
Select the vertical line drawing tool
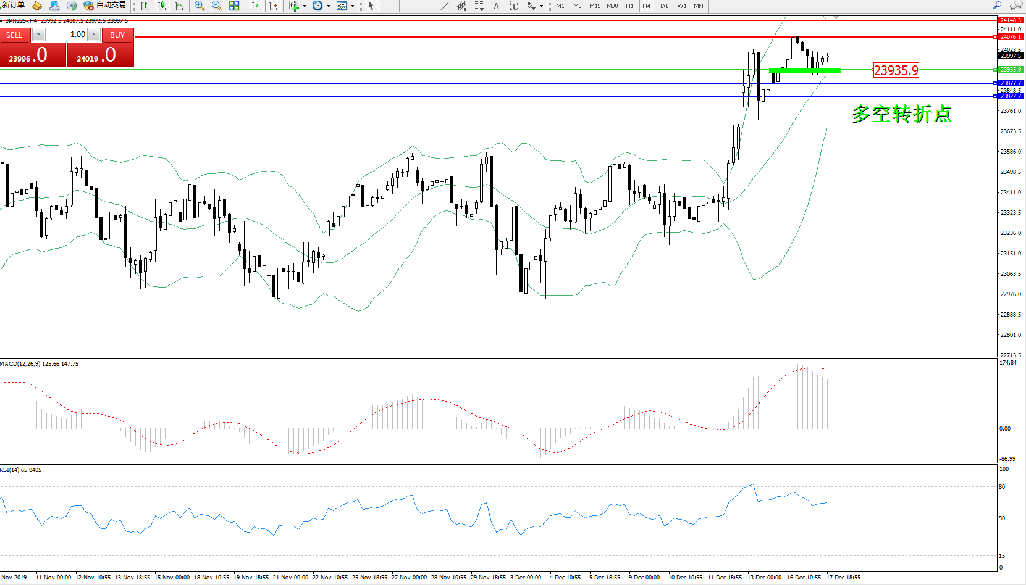pos(409,6)
